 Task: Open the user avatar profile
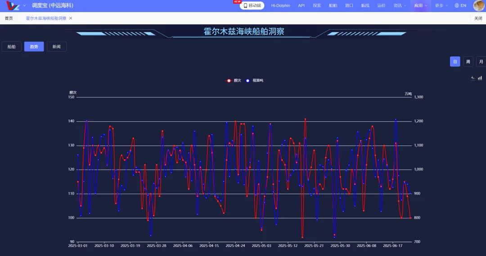pyautogui.click(x=479, y=5)
